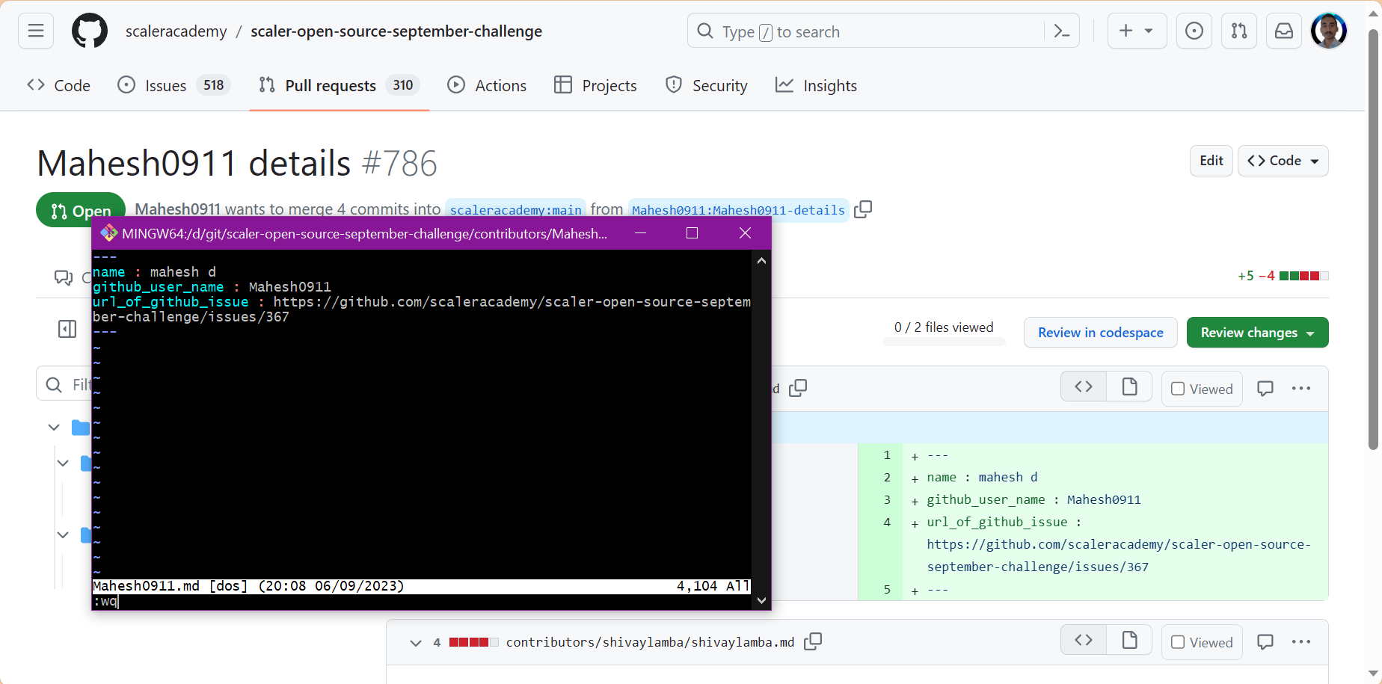Click the GitHub home logo
Viewport: 1382px width, 684px height.
point(90,31)
